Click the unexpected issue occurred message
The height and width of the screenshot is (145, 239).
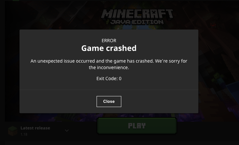(x=109, y=64)
